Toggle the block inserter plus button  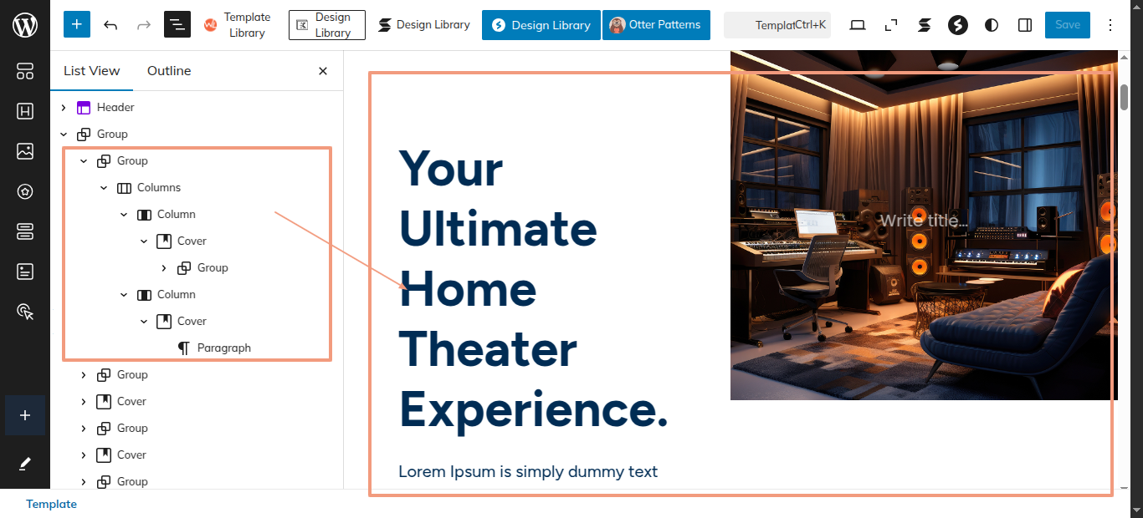tap(77, 24)
